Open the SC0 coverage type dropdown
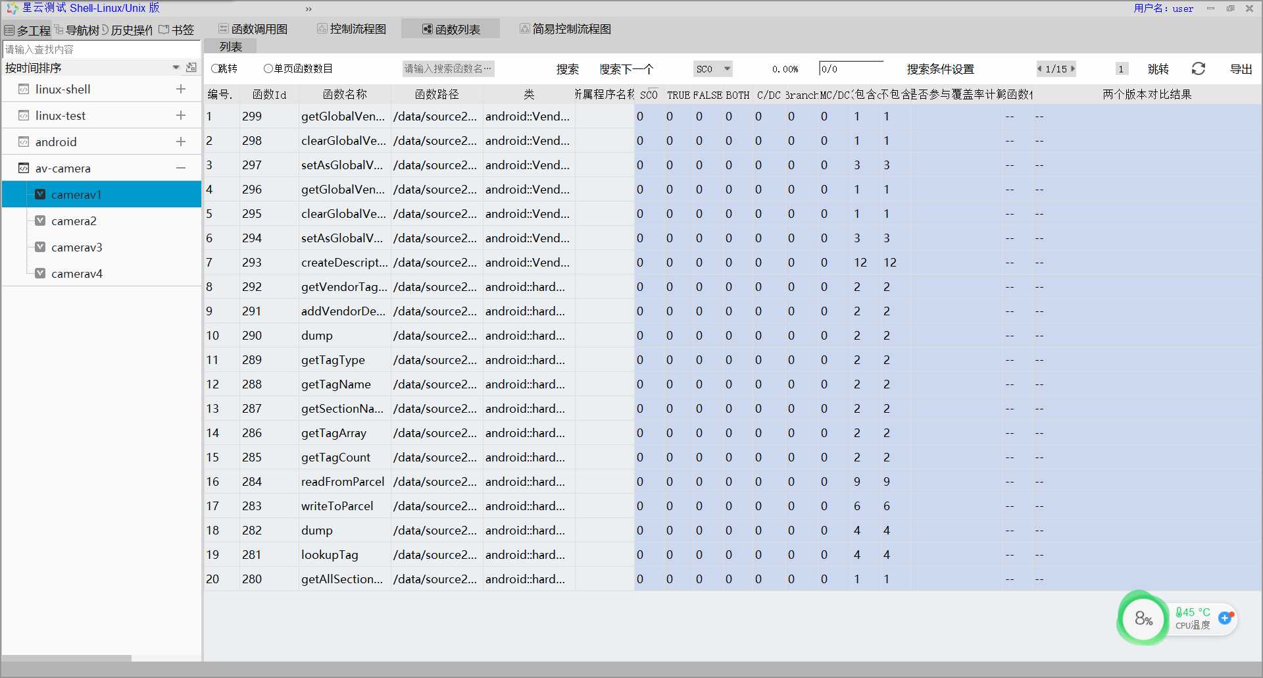Screen dimensions: 1263x678 point(713,68)
